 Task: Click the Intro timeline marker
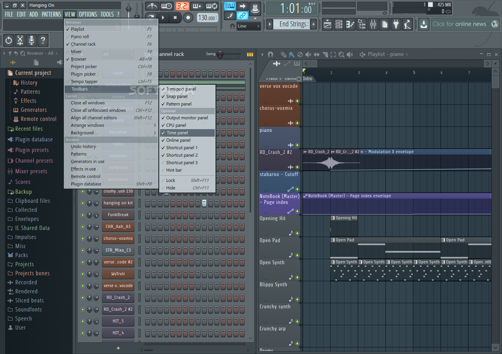click(308, 79)
